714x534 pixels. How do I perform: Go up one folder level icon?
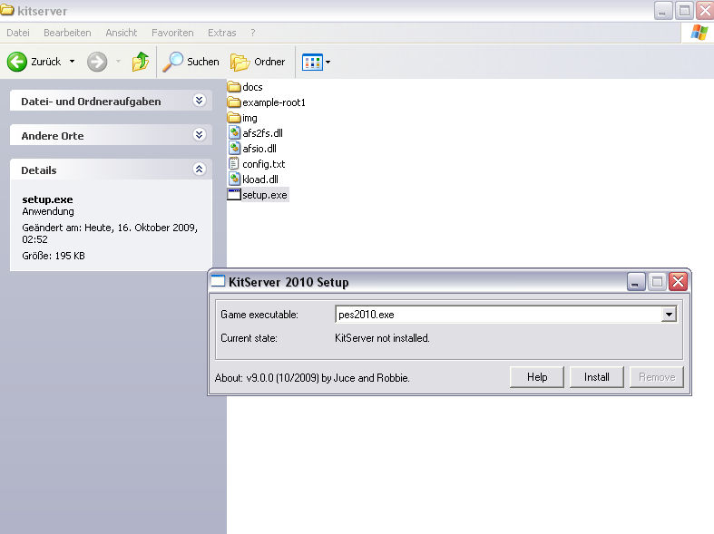pos(141,62)
